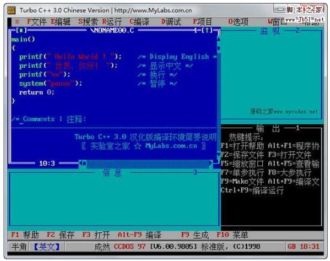Open the F文件 menu
Image resolution: width=330 pixels, height=261 pixels.
pos(37,22)
